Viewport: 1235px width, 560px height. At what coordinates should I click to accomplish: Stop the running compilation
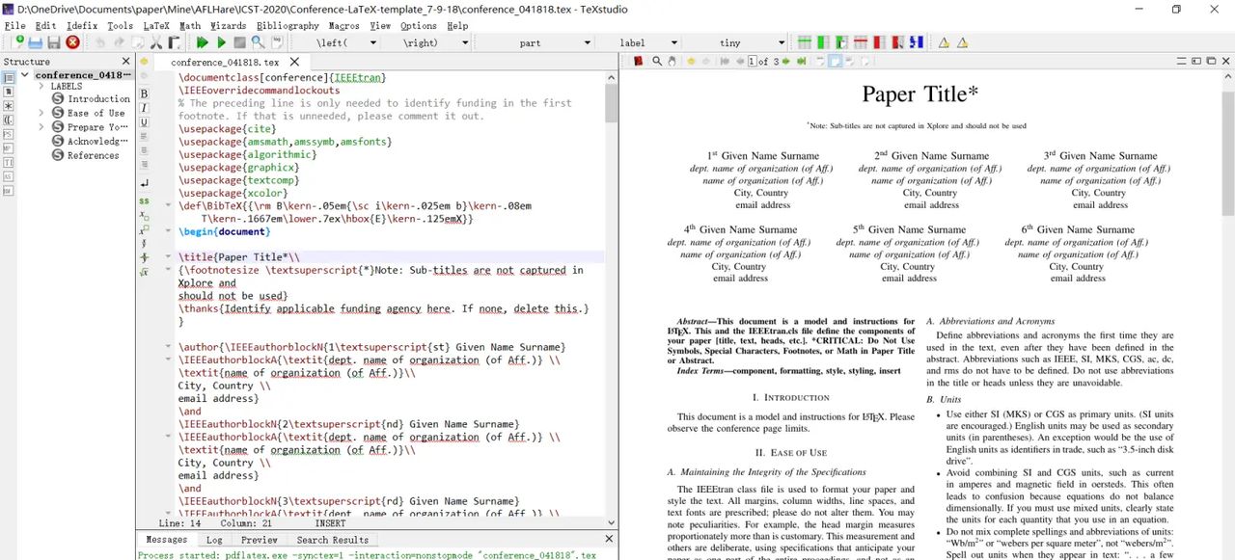tap(241, 42)
